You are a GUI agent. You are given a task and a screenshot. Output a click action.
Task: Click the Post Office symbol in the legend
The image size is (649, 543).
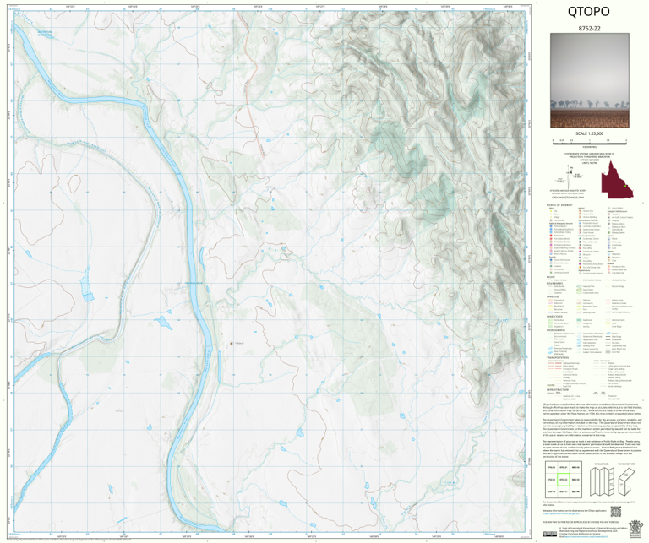[580, 248]
